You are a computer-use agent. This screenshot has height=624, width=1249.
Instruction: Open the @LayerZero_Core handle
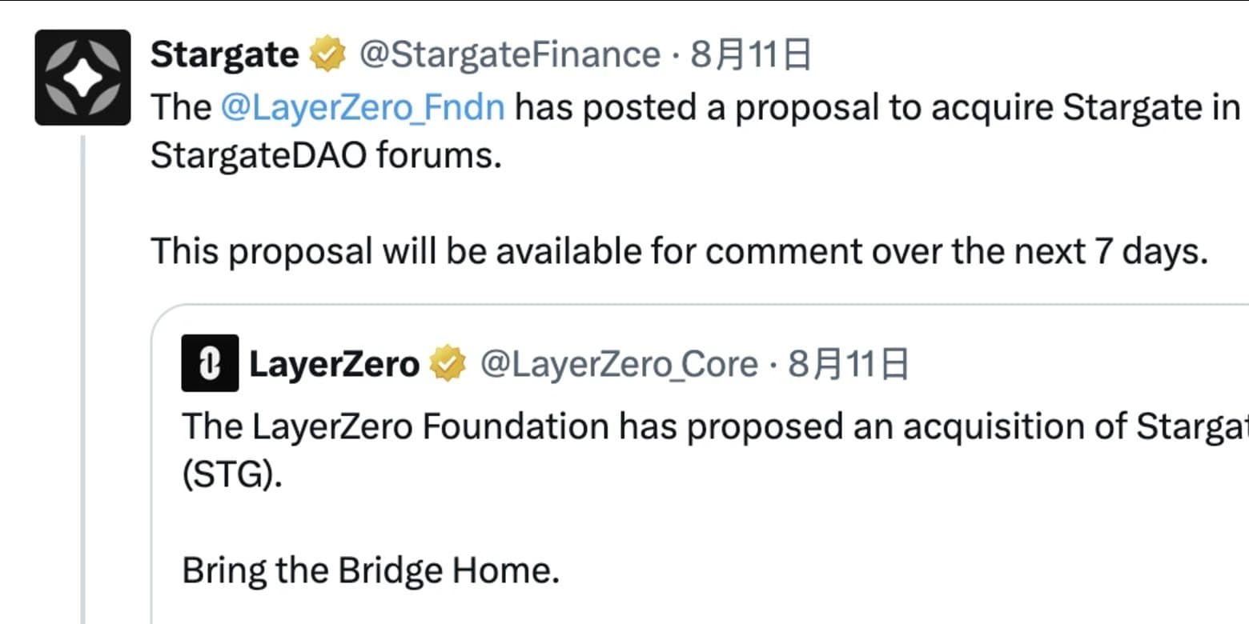coord(618,364)
